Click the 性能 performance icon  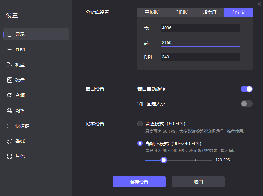10,49
